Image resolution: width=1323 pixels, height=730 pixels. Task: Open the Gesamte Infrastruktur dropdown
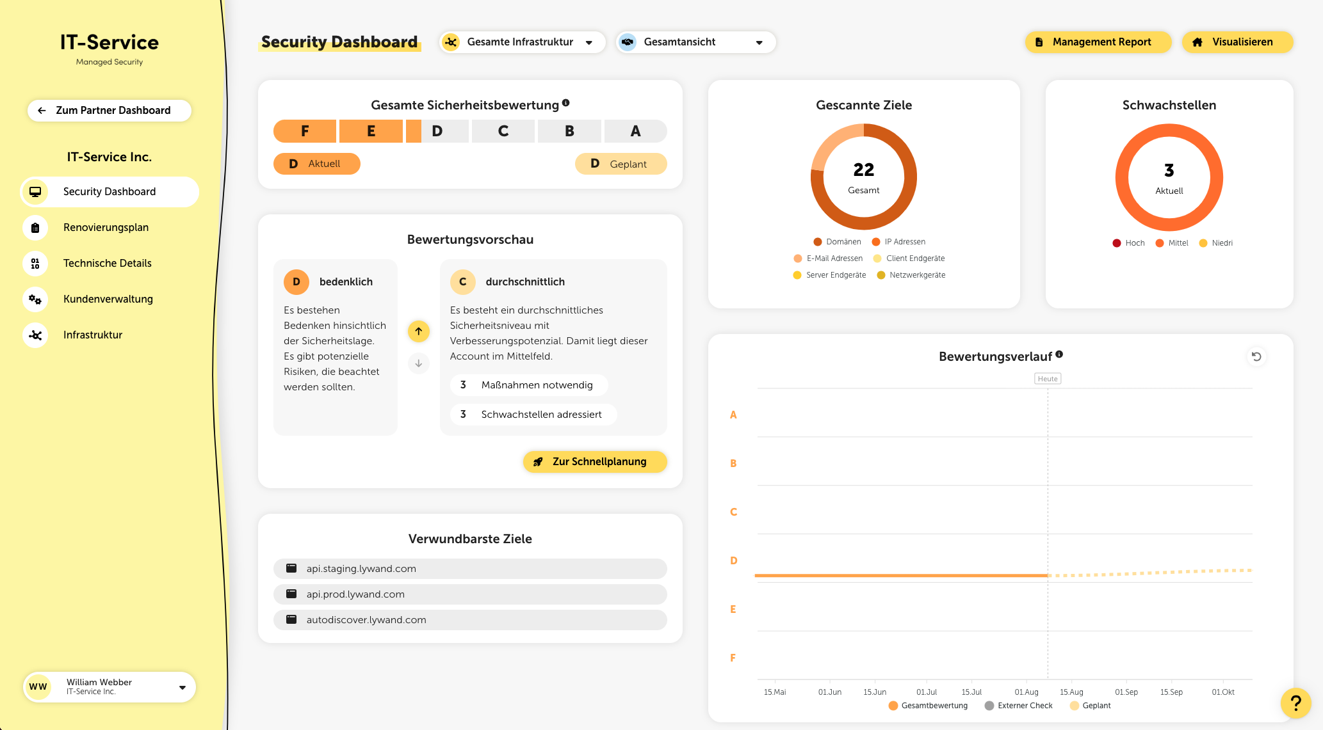coord(522,42)
